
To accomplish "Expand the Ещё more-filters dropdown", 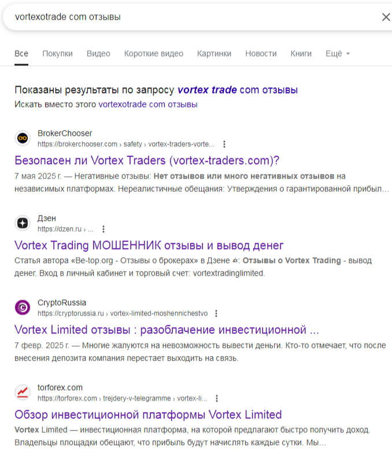I will click(x=338, y=54).
